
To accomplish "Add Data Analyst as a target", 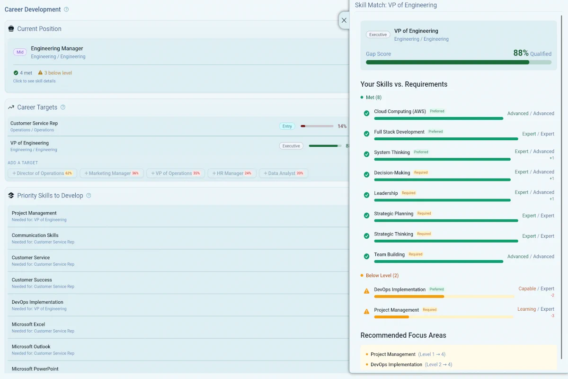I will tap(284, 173).
